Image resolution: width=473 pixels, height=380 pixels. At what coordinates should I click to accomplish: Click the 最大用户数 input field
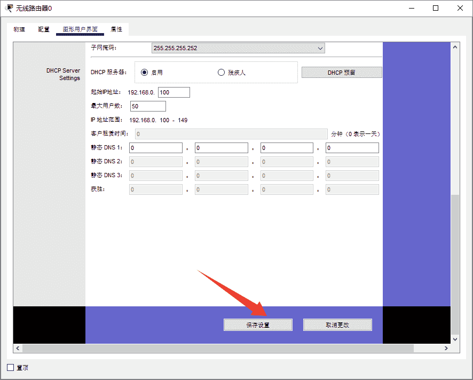coord(148,106)
